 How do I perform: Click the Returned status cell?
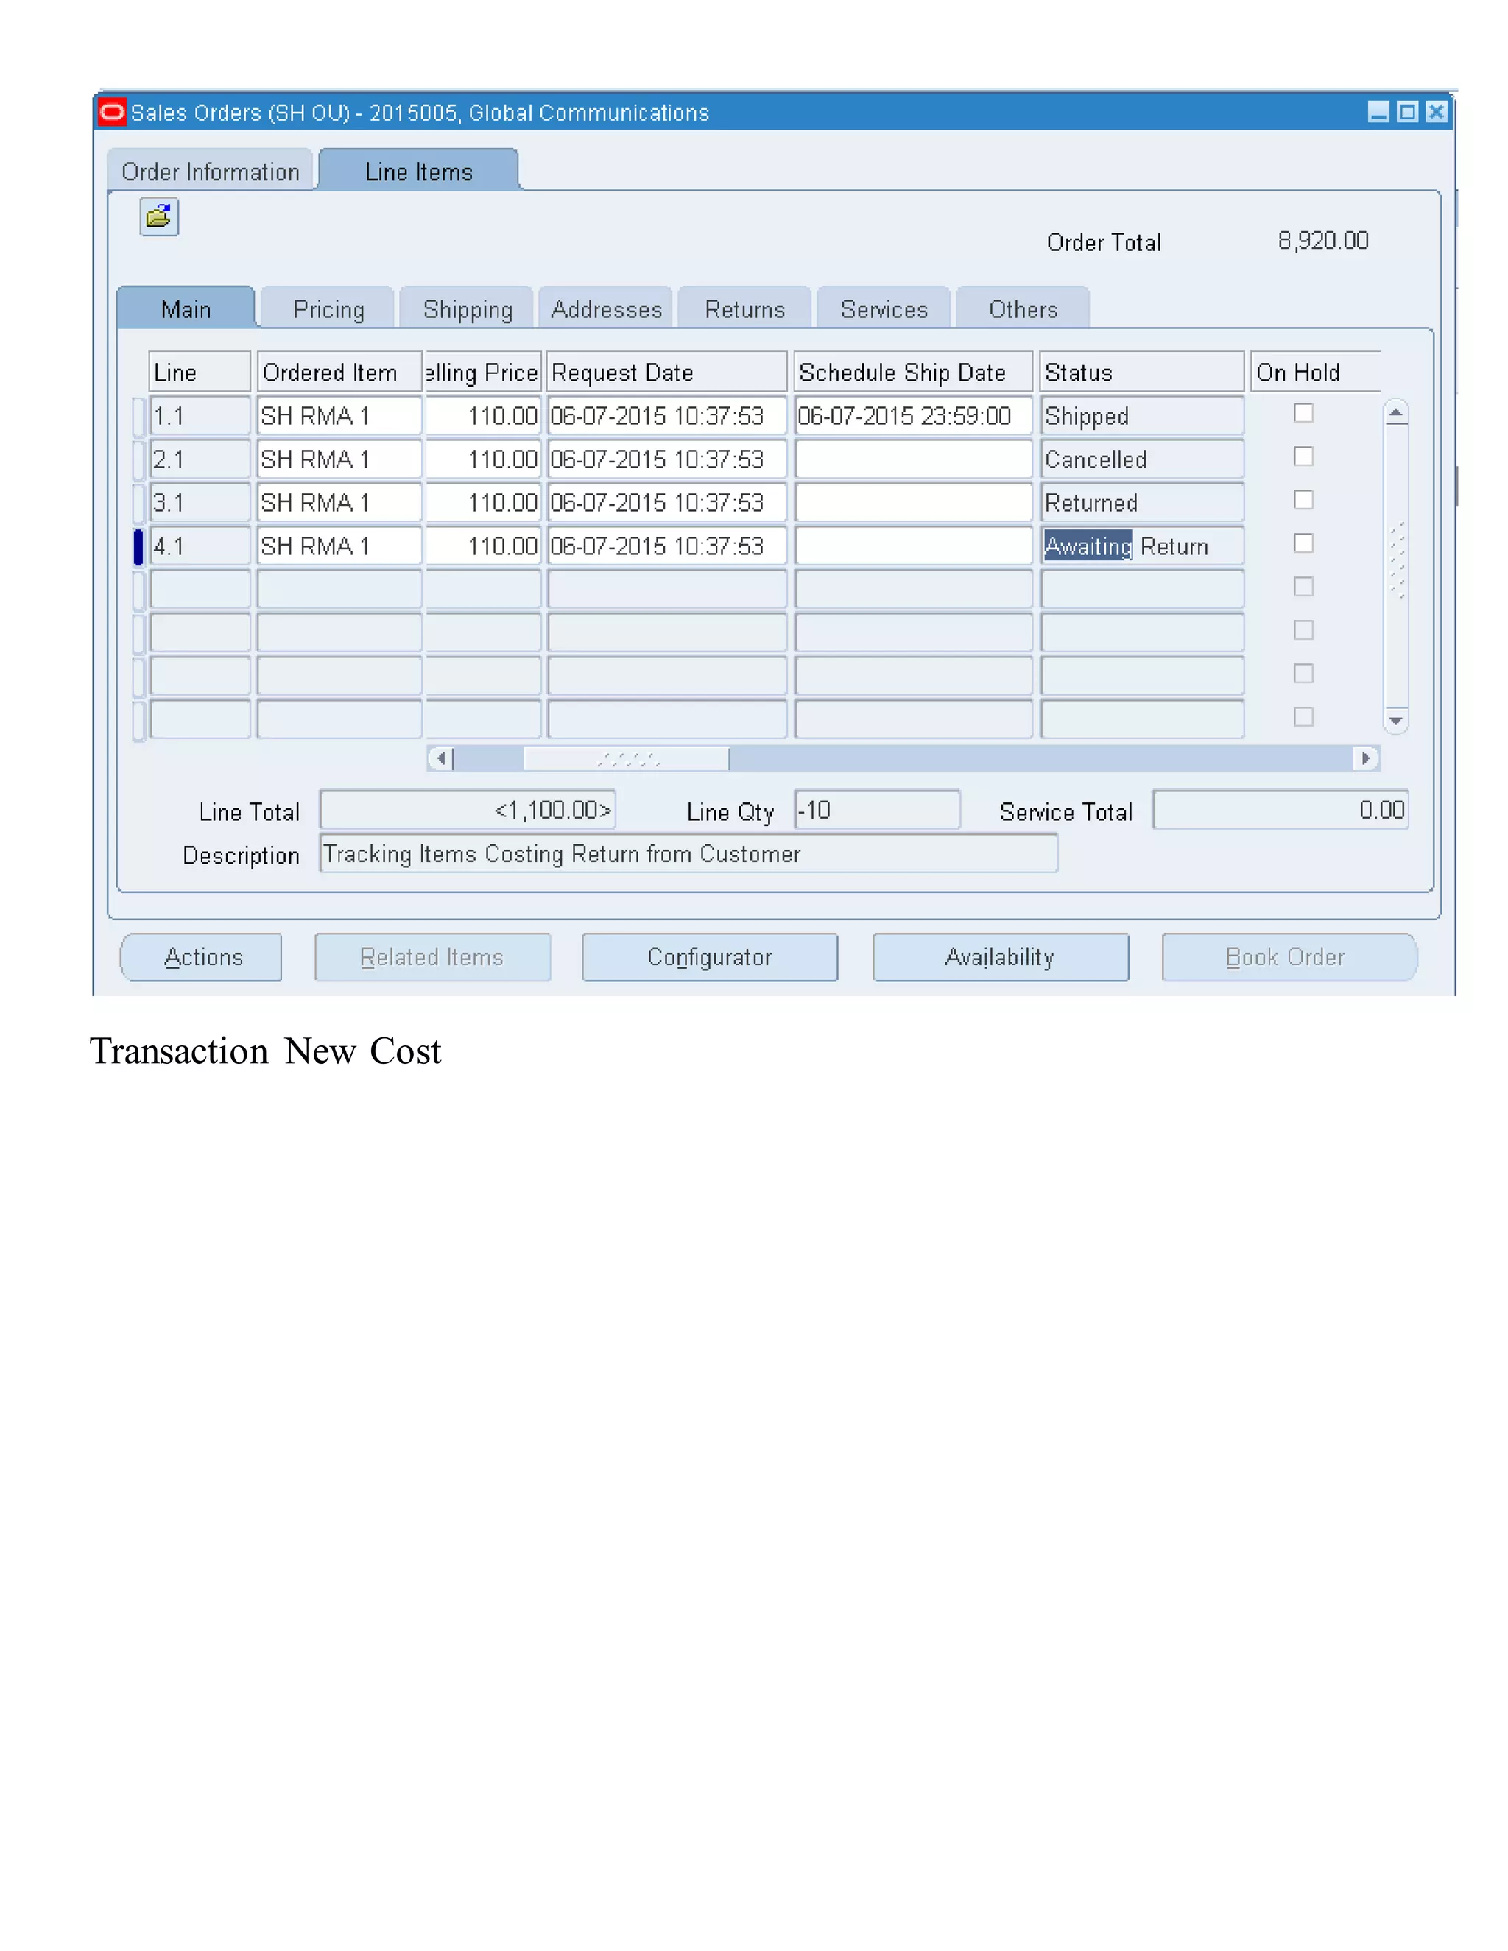[1143, 502]
